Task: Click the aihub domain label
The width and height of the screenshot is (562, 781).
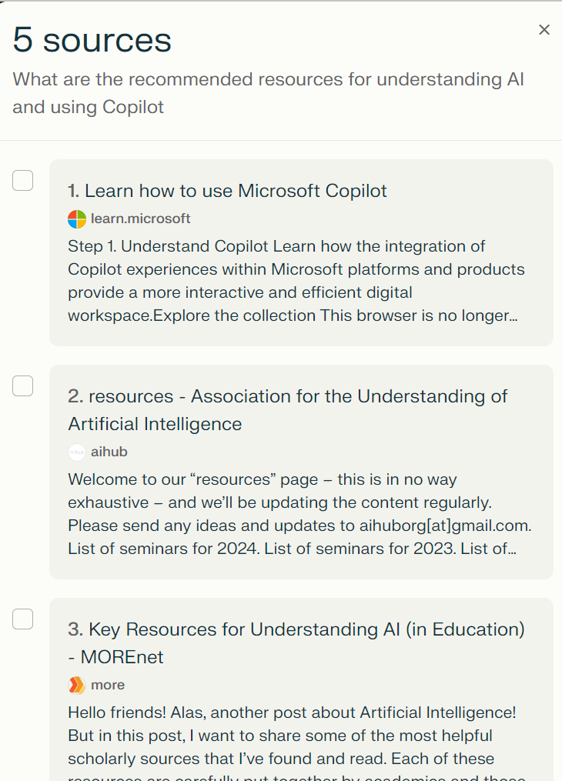Action: pos(109,452)
